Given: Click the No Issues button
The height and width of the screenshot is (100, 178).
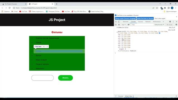Looking at the screenshot, I should pos(169,25).
